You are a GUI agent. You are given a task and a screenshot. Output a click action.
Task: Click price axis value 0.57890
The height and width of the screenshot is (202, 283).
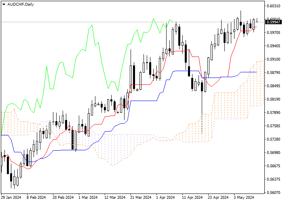[274, 113]
